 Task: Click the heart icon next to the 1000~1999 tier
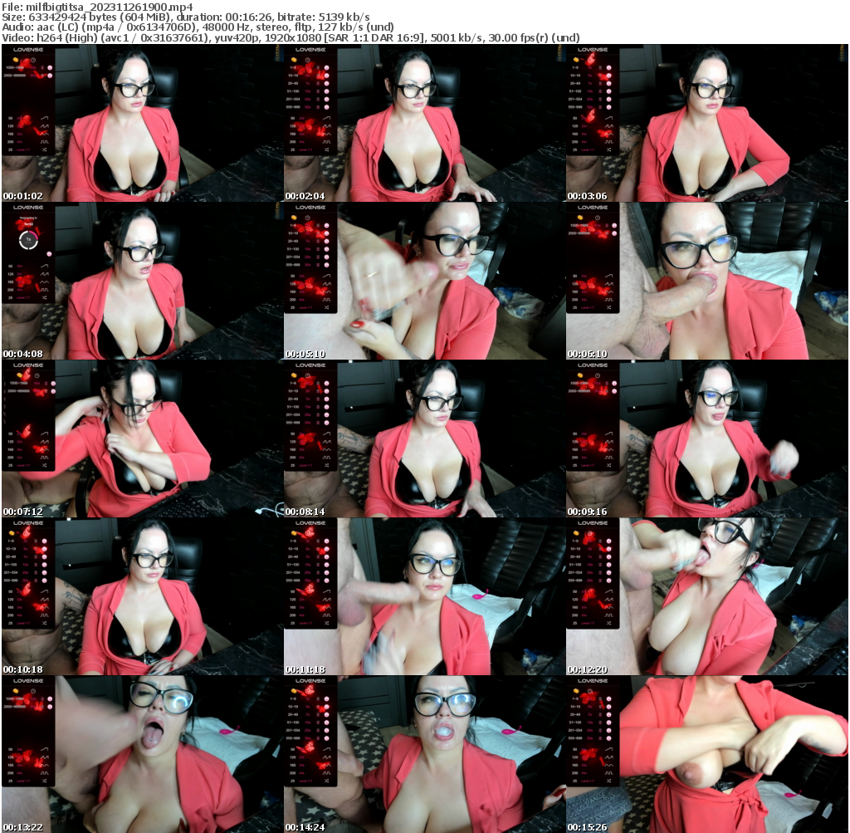coord(50,68)
